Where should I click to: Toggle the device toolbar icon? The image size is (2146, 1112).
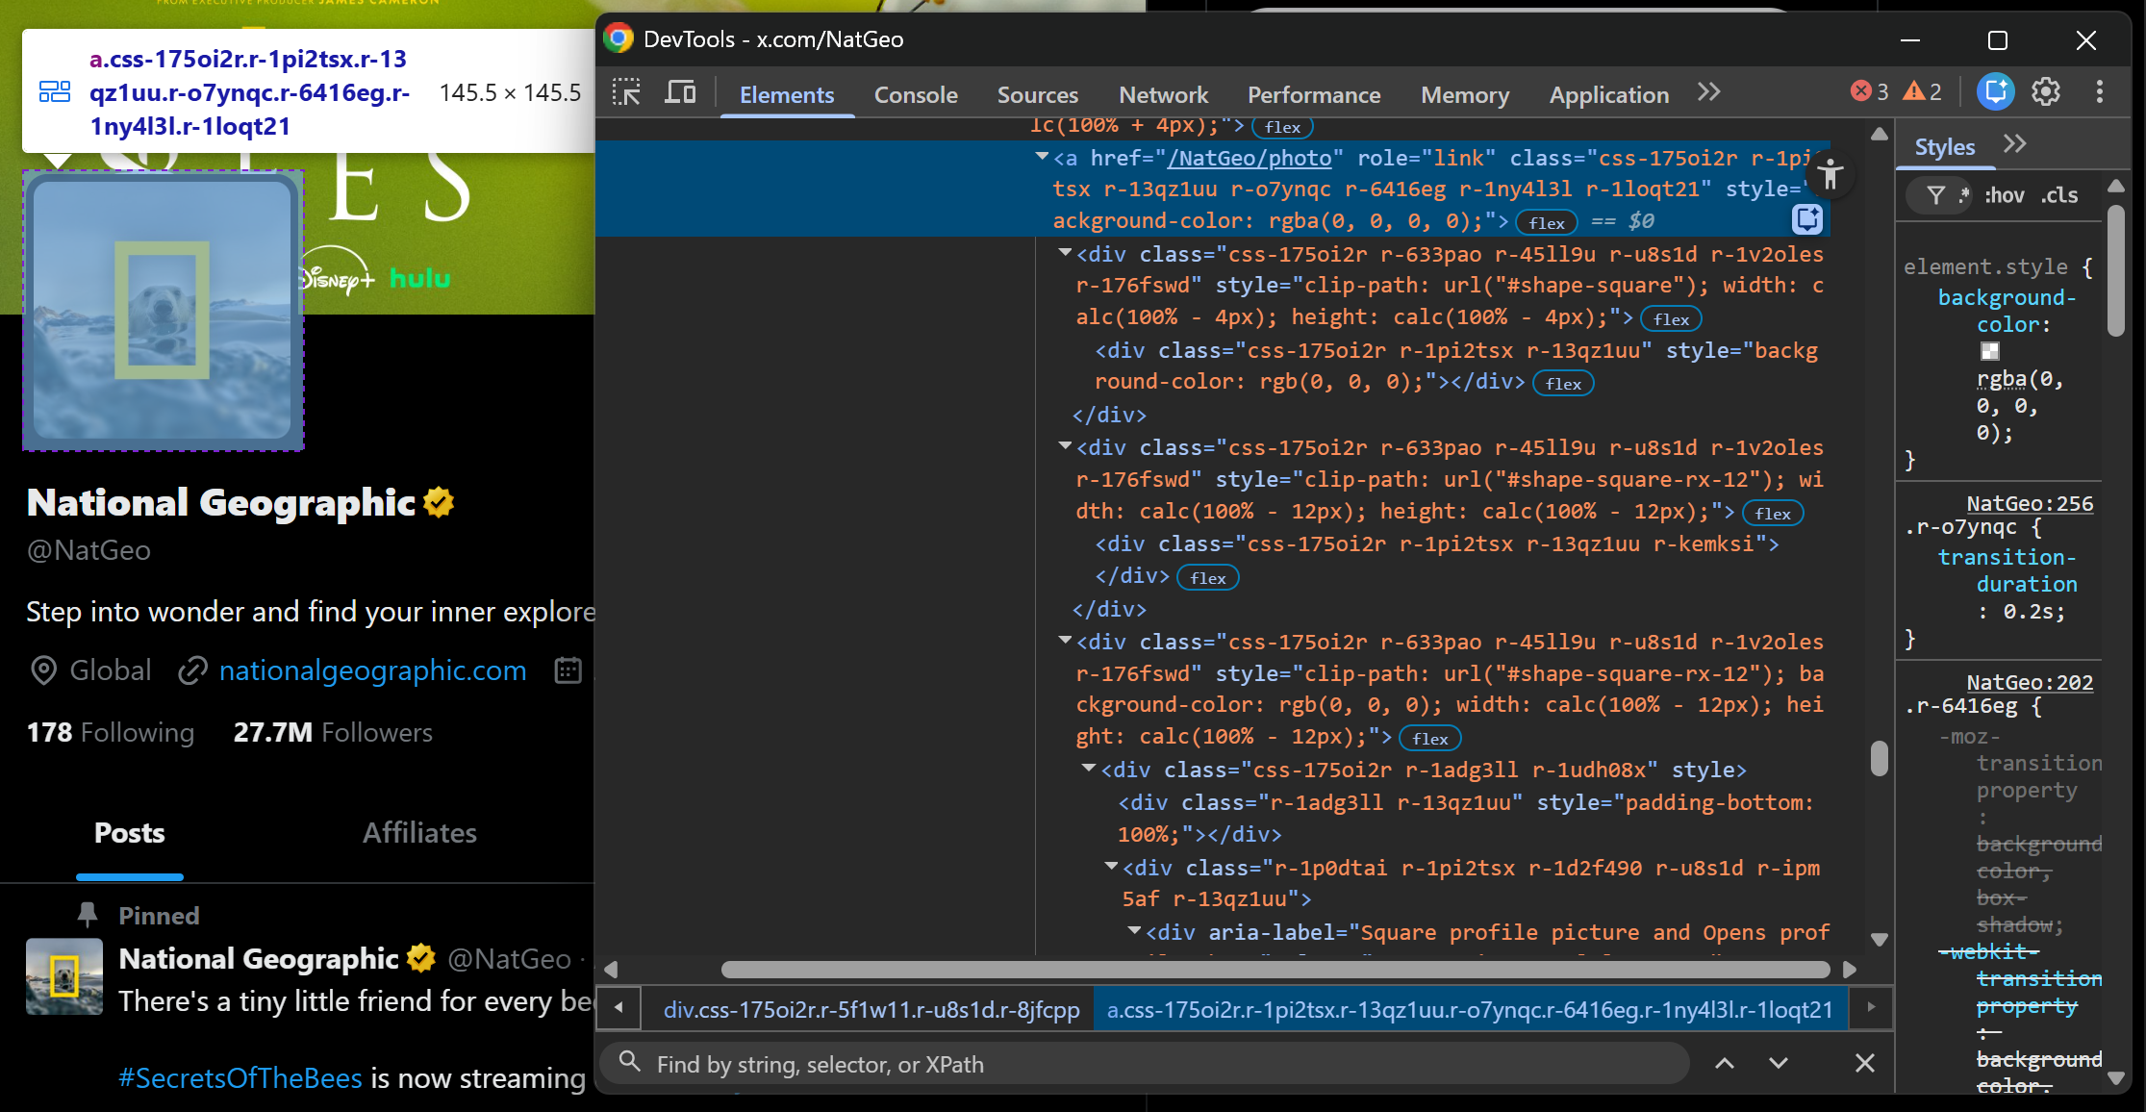coord(680,93)
